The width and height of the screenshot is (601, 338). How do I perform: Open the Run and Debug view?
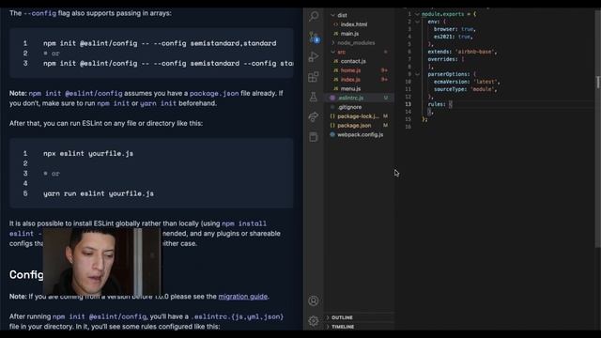coord(314,56)
